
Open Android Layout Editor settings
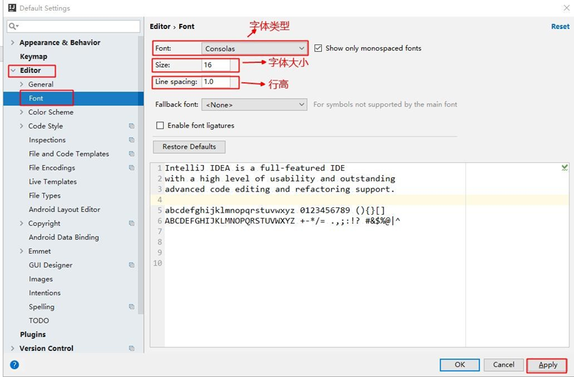(x=64, y=209)
